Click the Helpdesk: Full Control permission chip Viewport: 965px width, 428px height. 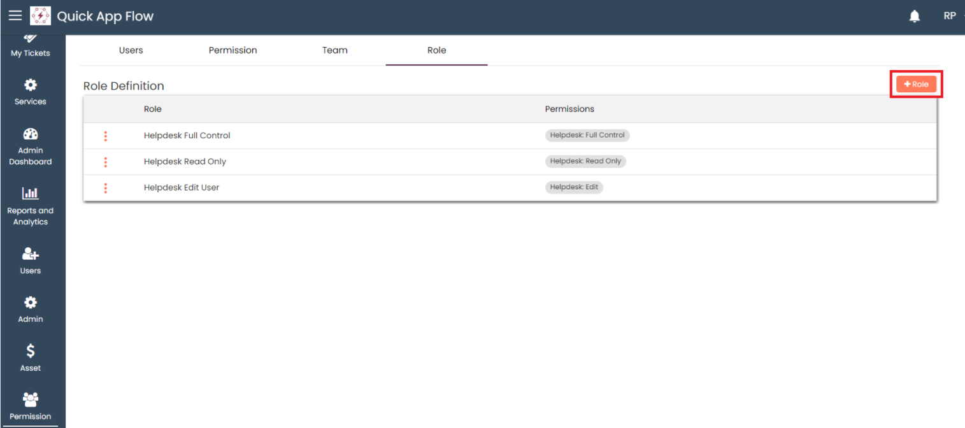point(587,135)
